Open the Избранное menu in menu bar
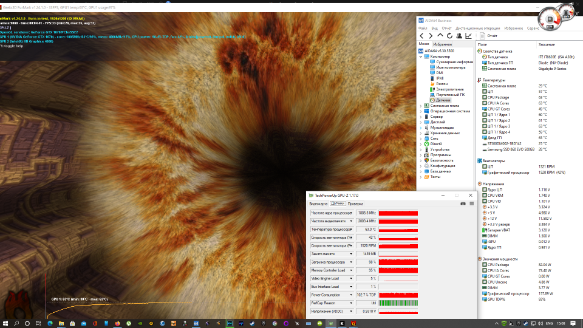583x328 pixels. point(514,29)
